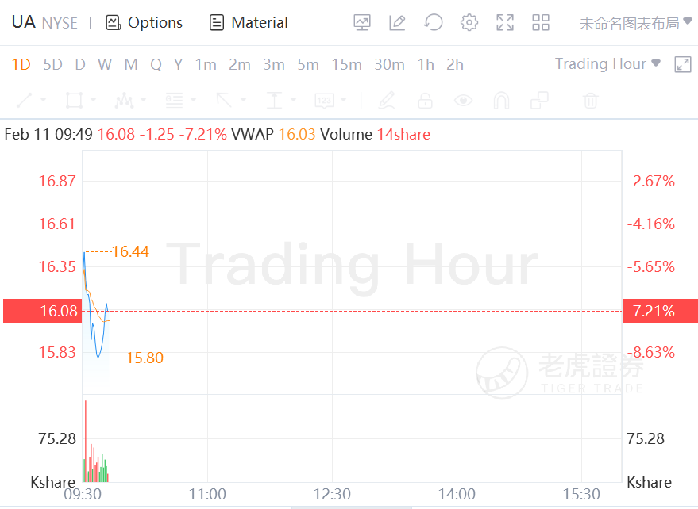Click the reset/refresh chart icon

point(433,23)
